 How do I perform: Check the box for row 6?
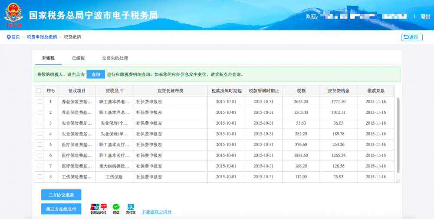click(40, 155)
